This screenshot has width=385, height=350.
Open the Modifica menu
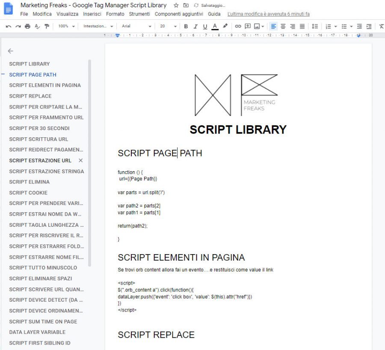(x=42, y=14)
